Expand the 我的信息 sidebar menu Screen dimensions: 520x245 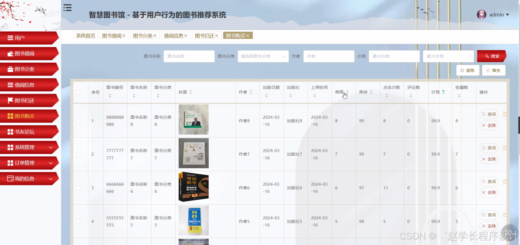[x=29, y=179]
